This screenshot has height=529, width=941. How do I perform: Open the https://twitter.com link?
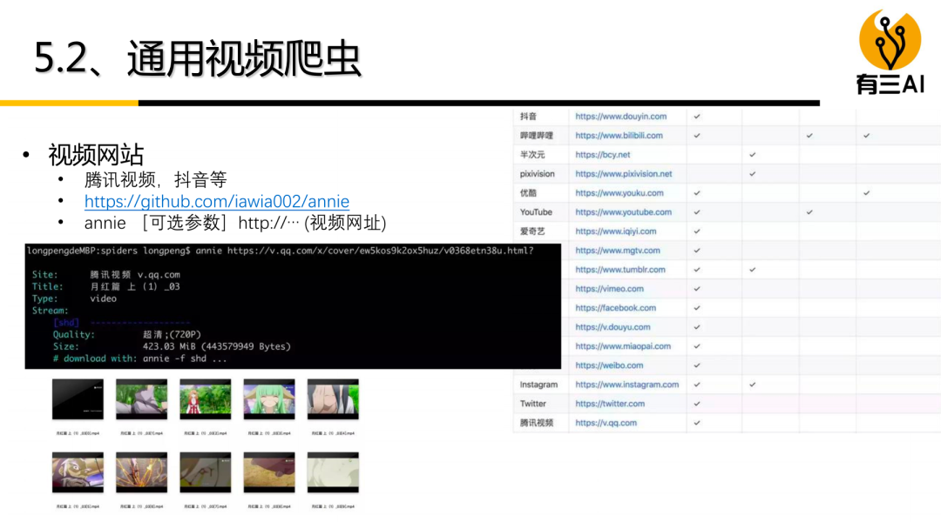[610, 404]
